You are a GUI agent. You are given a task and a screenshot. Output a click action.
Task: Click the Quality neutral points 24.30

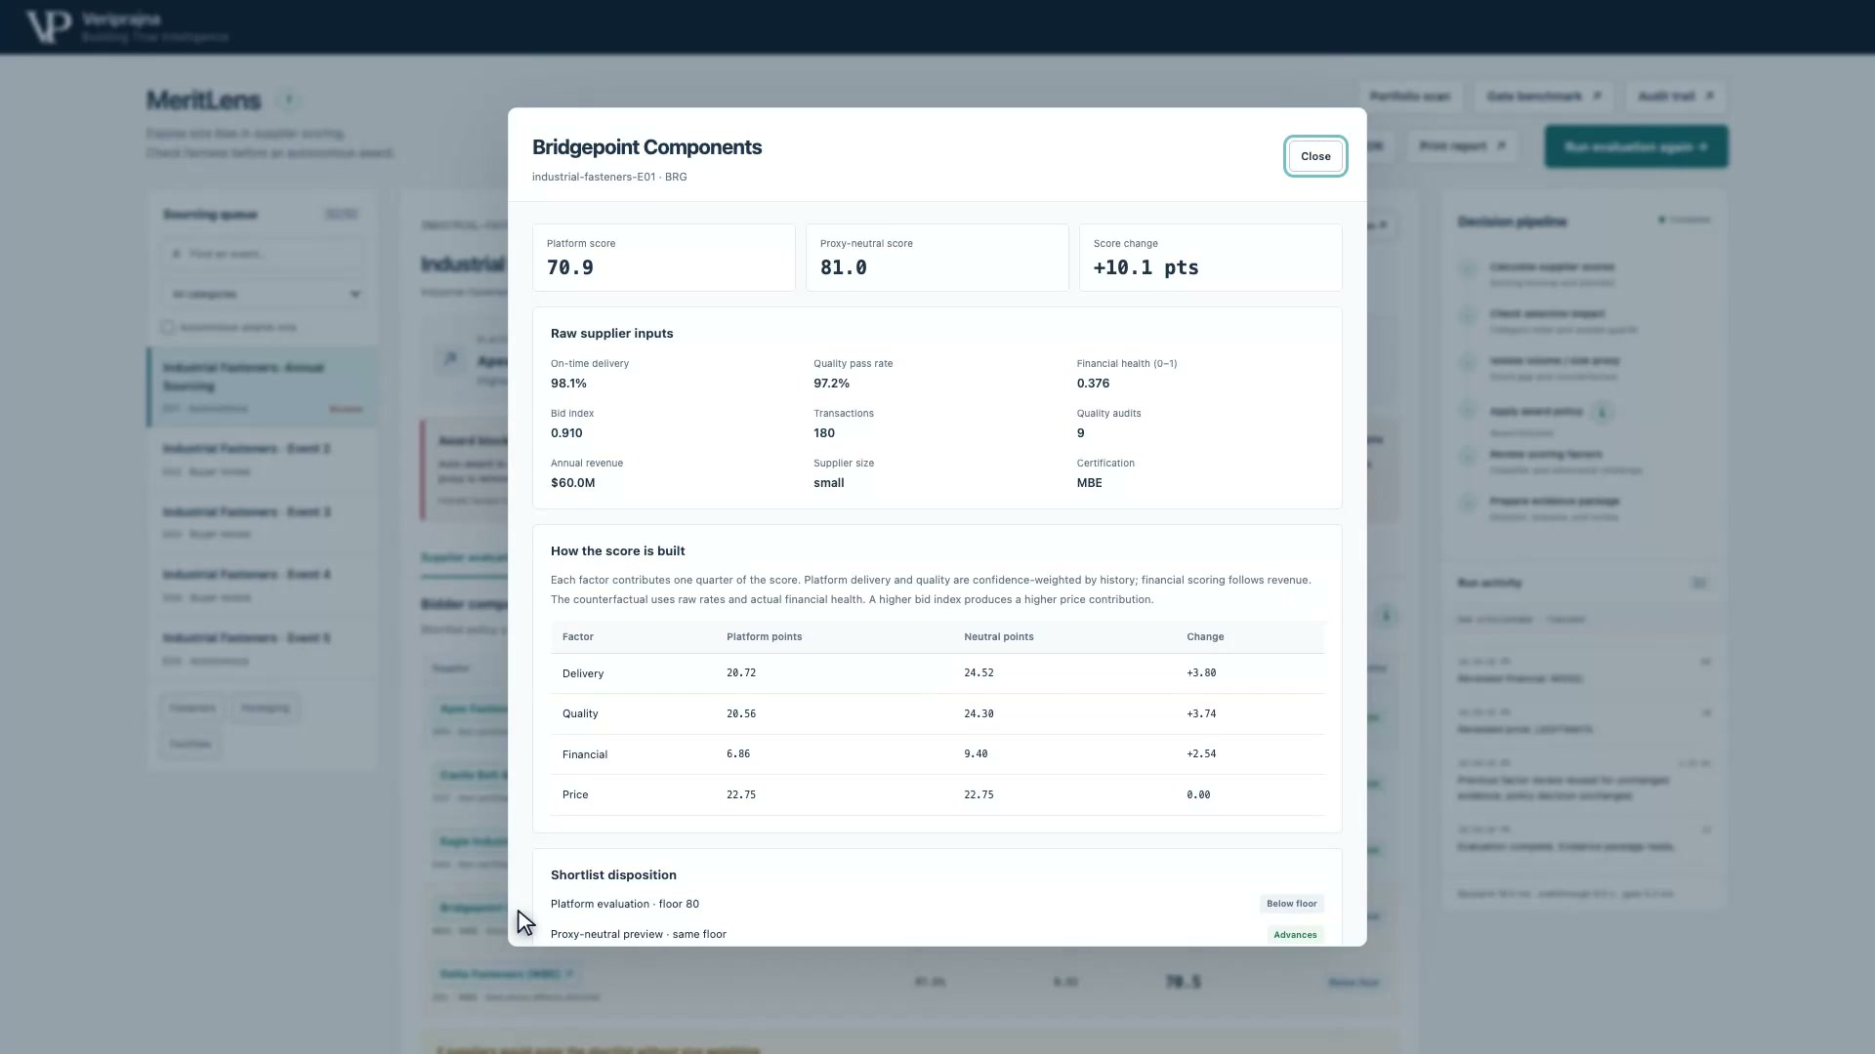(979, 714)
